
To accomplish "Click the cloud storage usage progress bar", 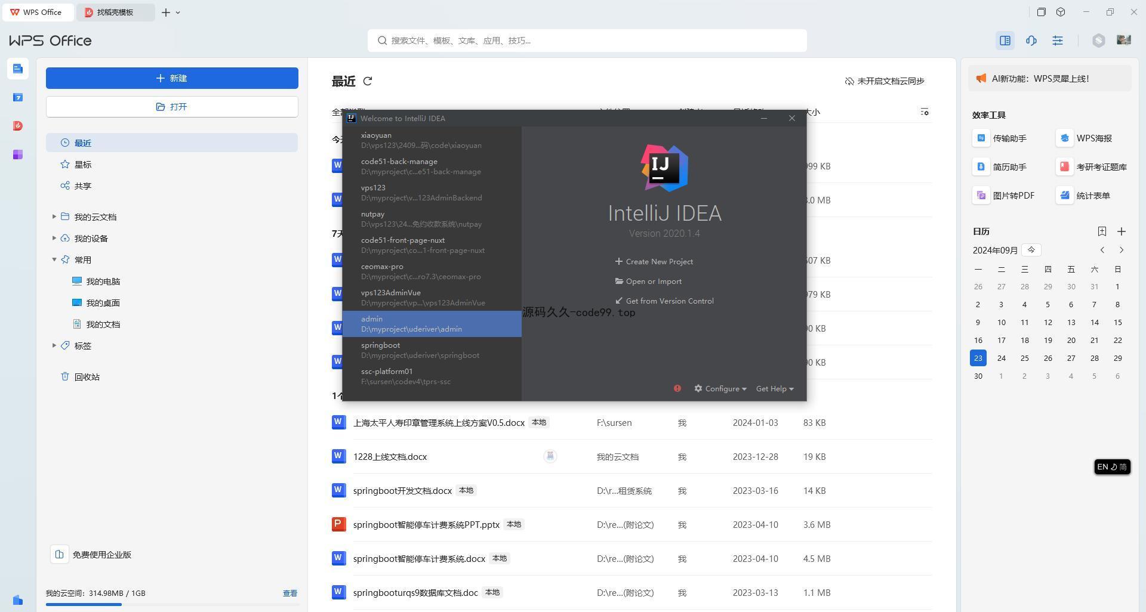I will click(x=172, y=604).
